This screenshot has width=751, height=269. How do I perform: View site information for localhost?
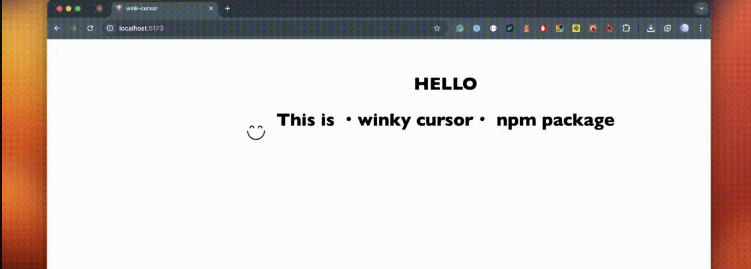[110, 28]
